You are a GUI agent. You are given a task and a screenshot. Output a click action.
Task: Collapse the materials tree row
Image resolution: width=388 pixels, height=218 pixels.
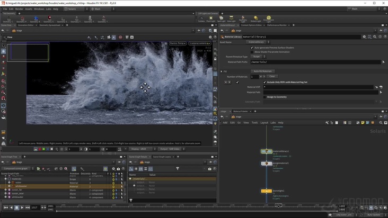pyautogui.click(x=5, y=179)
